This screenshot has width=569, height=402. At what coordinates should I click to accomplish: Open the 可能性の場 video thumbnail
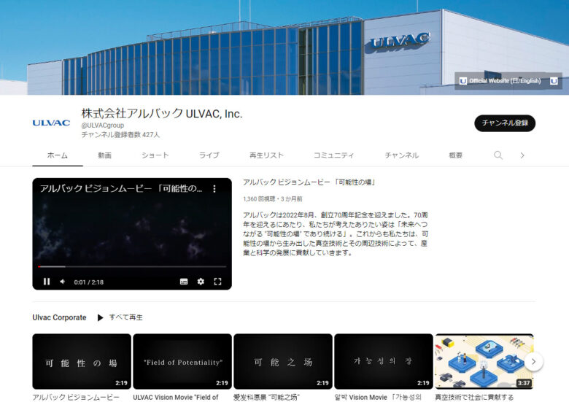[82, 361]
